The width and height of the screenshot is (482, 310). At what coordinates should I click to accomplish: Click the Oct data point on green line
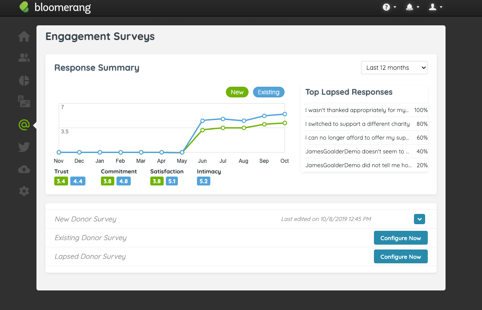(x=285, y=123)
